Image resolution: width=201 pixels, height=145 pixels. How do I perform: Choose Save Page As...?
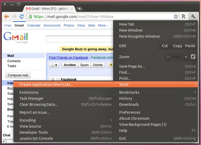click(x=156, y=66)
